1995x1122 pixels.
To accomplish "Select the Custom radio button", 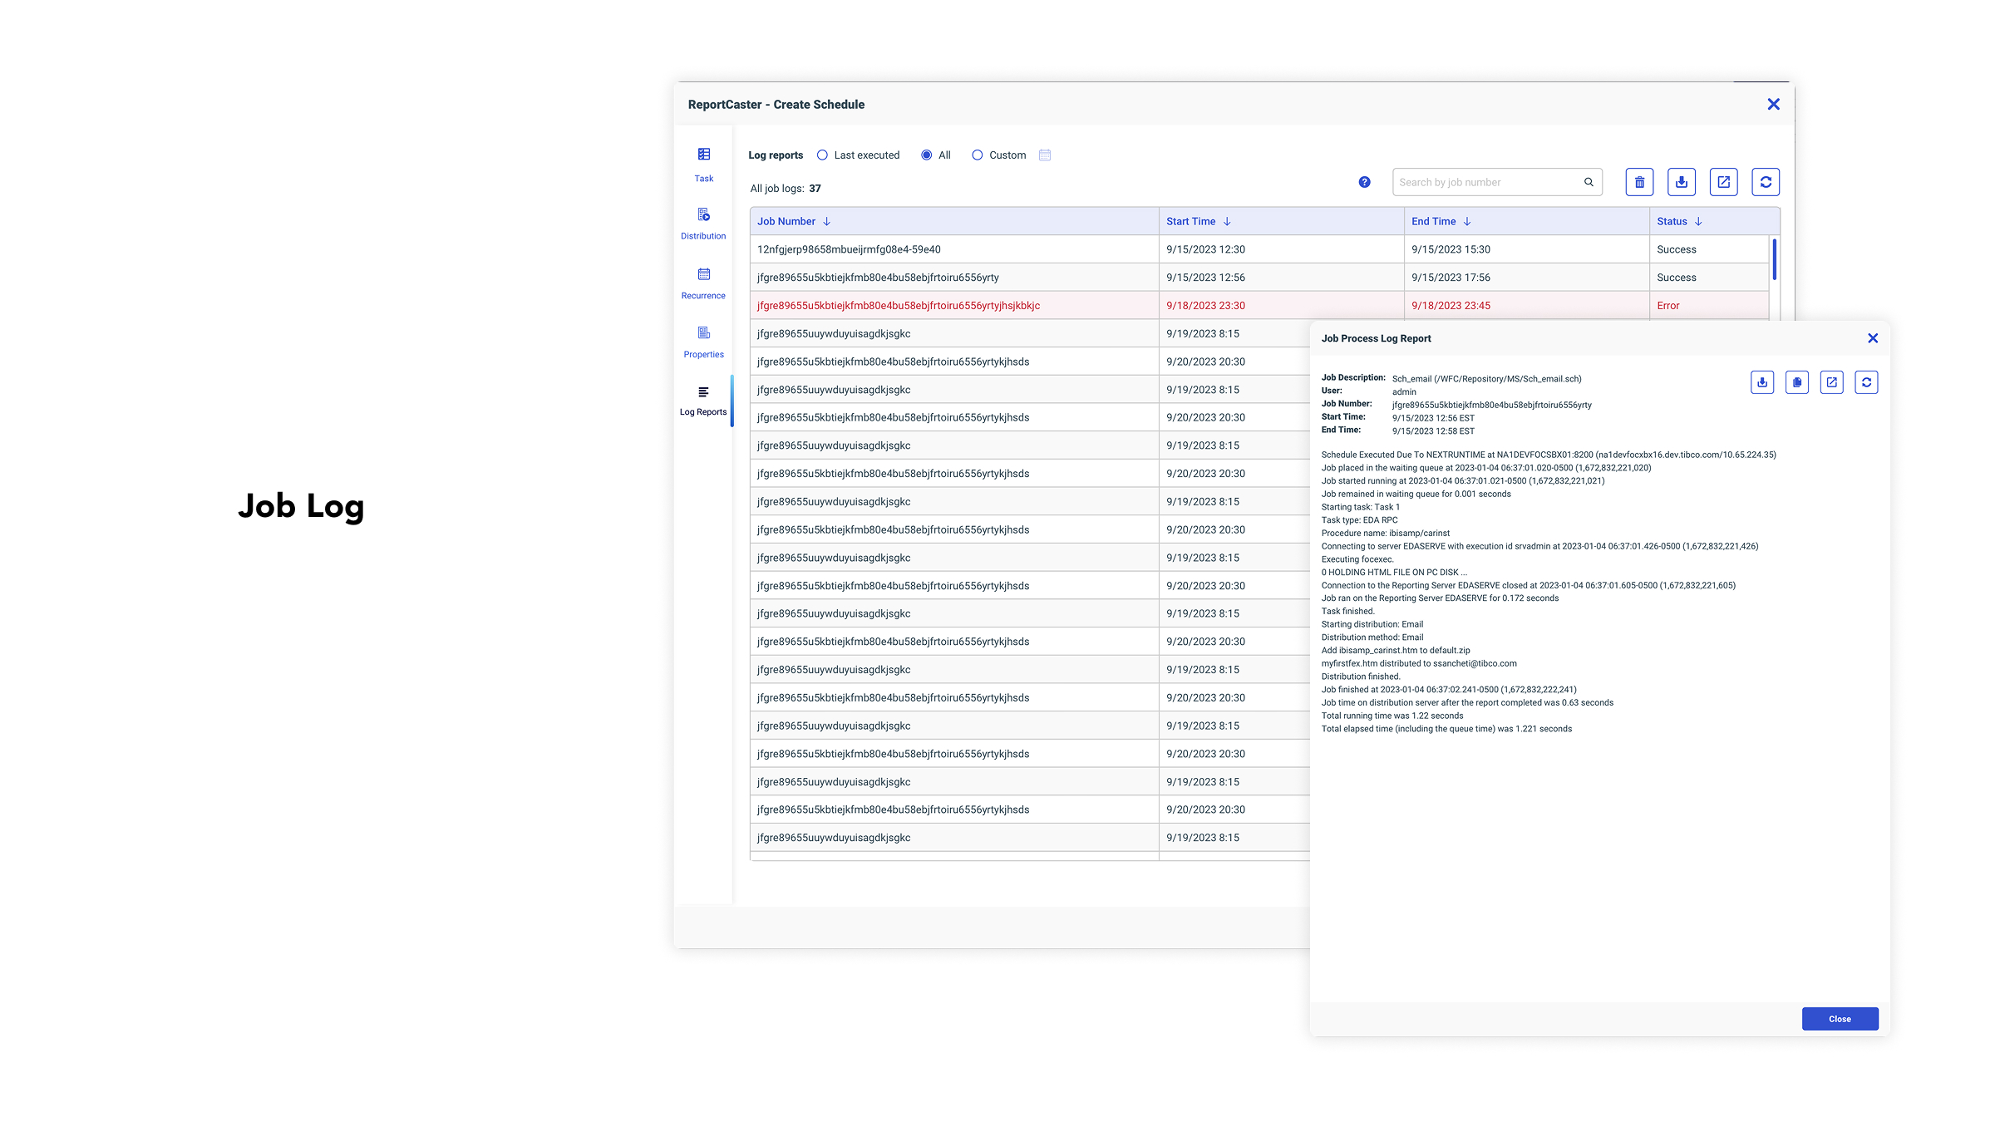I will [978, 155].
